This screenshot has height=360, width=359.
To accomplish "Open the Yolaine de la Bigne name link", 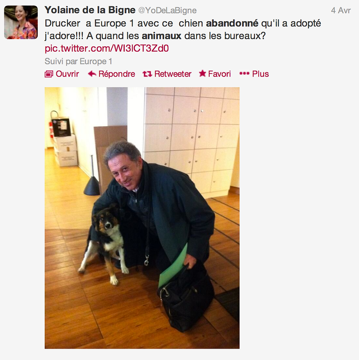I will (x=90, y=10).
